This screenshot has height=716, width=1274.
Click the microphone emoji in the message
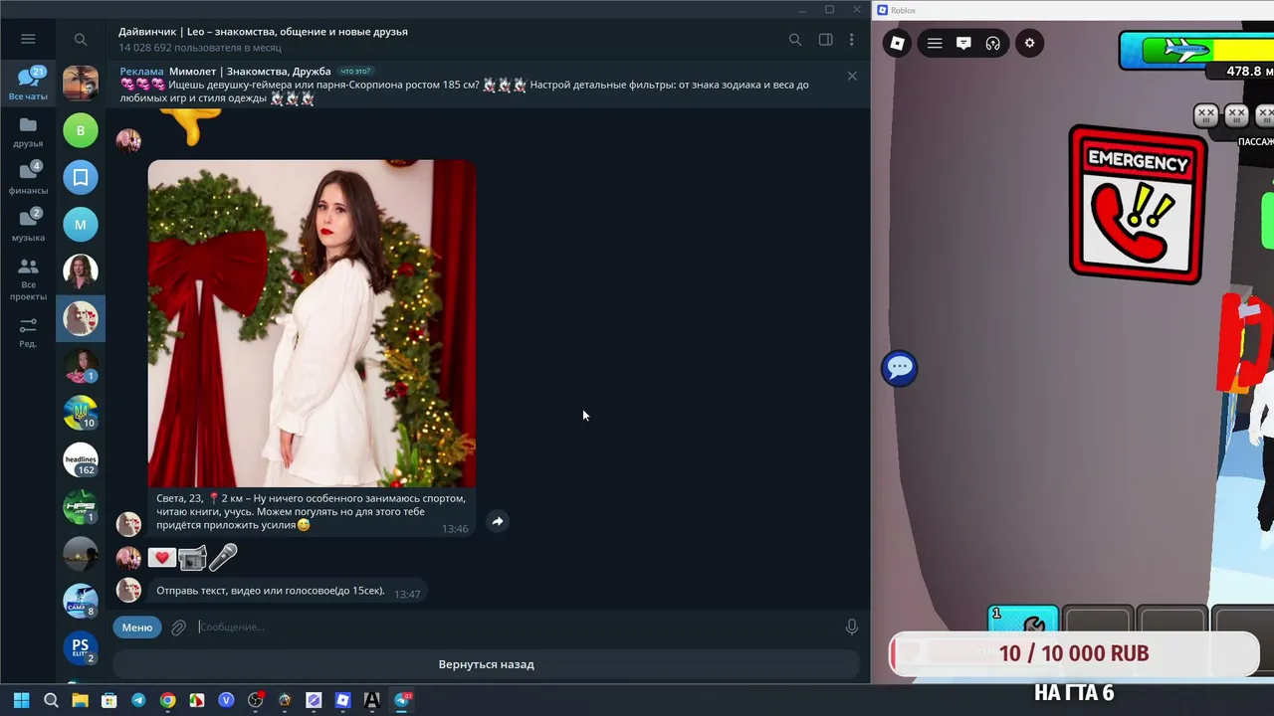[x=223, y=558]
